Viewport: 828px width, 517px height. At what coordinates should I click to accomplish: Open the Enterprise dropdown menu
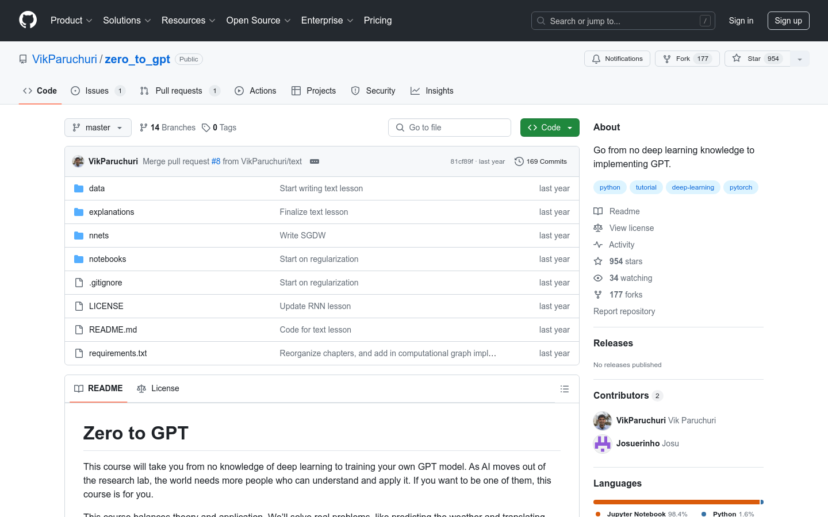point(327,21)
